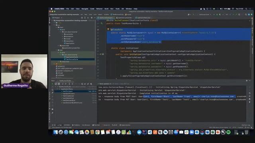Screen dimensions: 255x143
Task: Expand the controller package
Action: tap(63, 34)
